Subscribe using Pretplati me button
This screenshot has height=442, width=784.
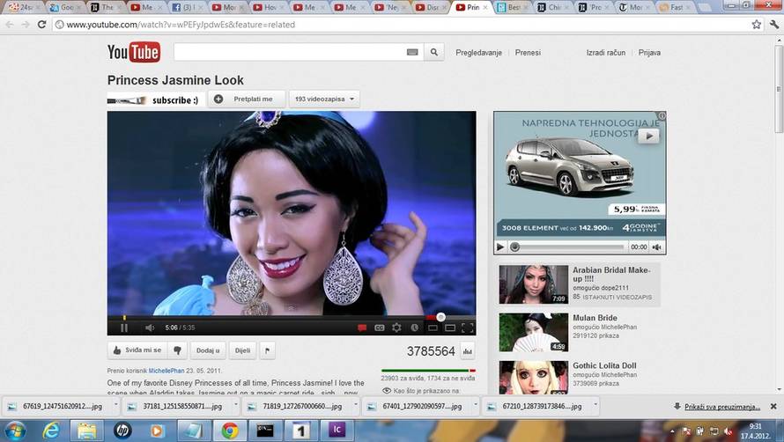point(247,99)
